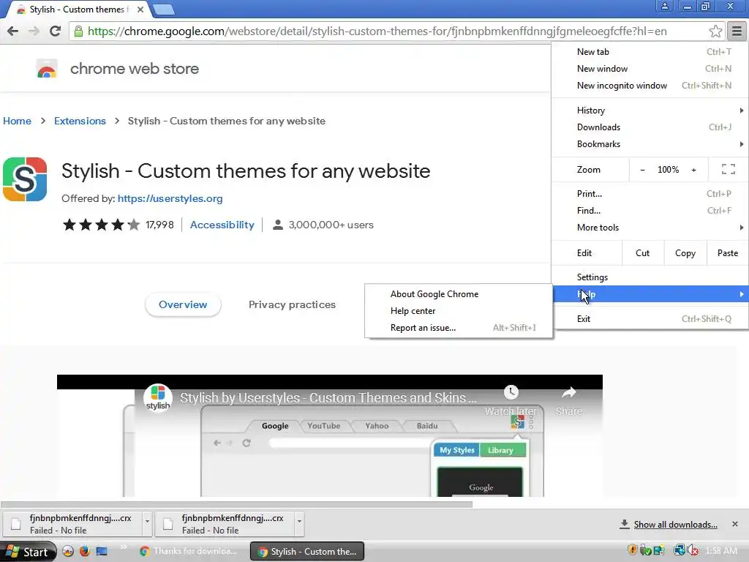Click the Stylish video thumbnail

point(330,436)
